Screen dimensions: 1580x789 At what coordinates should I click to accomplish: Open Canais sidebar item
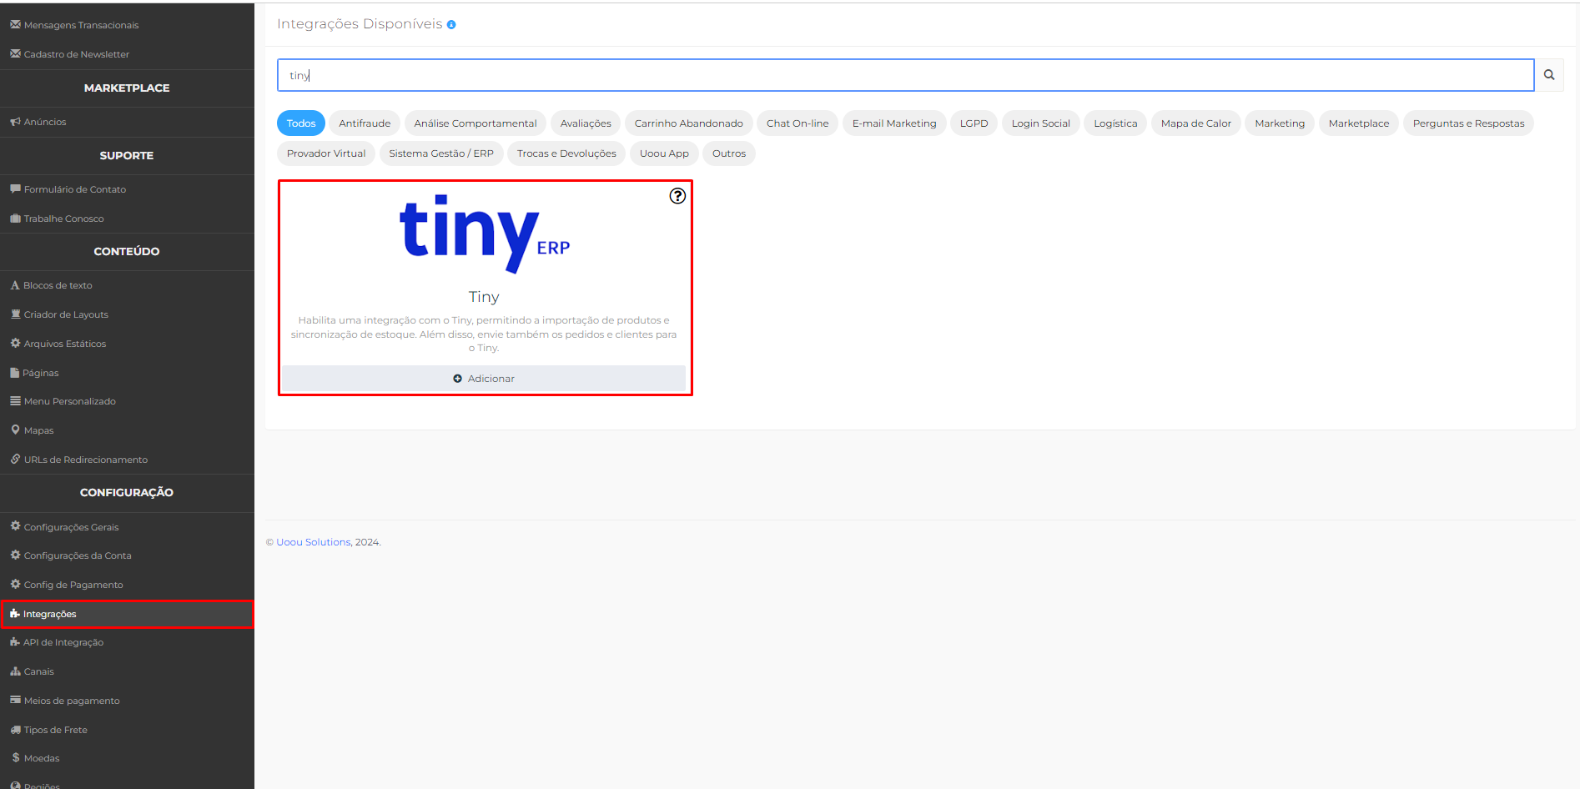[127, 671]
